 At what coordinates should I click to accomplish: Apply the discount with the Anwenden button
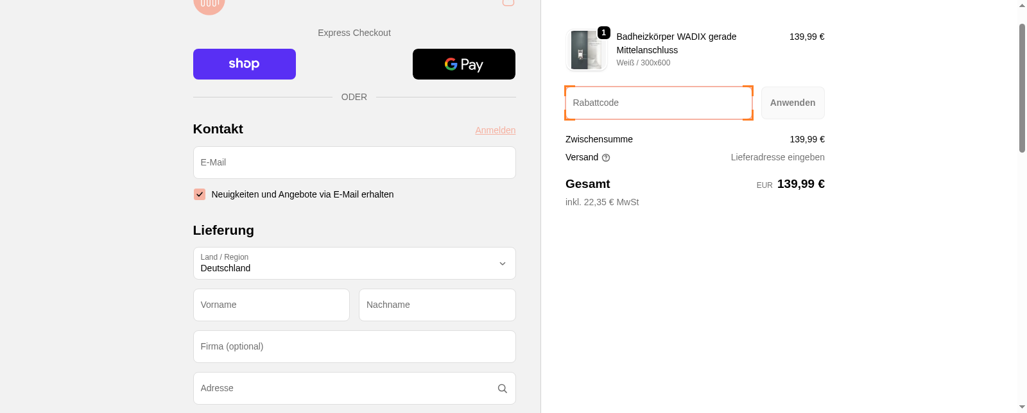click(x=793, y=103)
